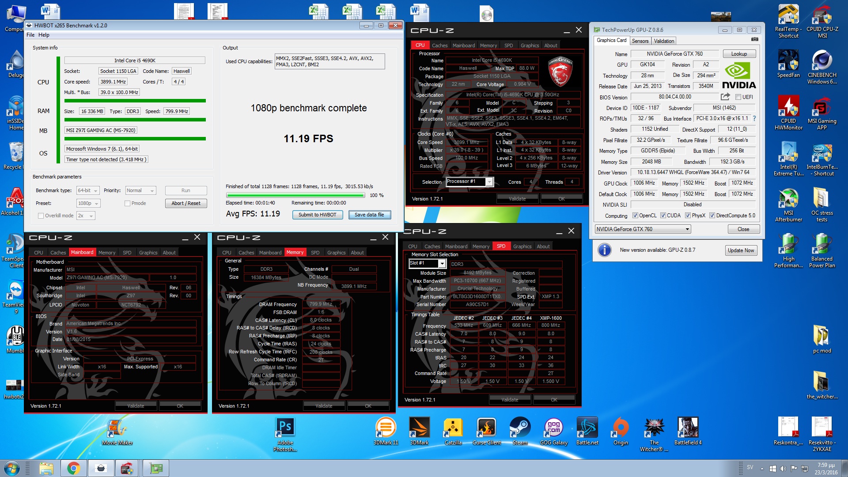Launch Battlefield 4 desktop icon
Image resolution: width=848 pixels, height=477 pixels.
coord(688,431)
